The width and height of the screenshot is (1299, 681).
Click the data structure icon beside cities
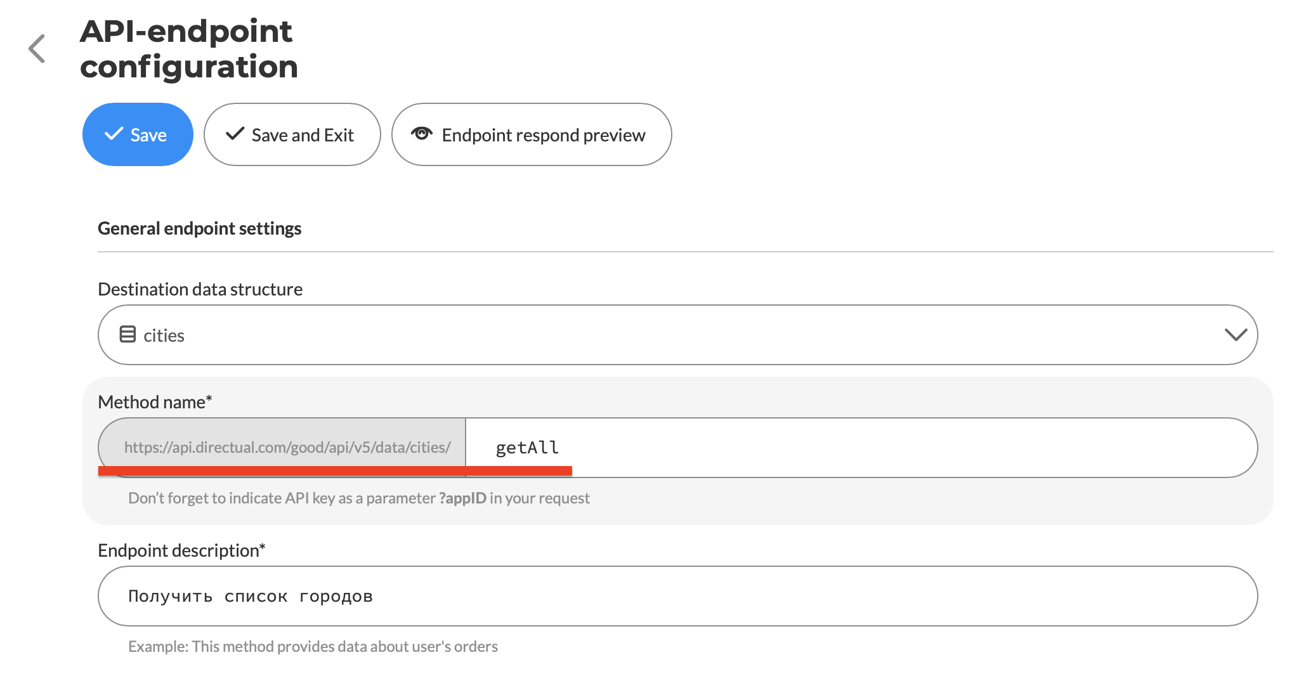(127, 334)
